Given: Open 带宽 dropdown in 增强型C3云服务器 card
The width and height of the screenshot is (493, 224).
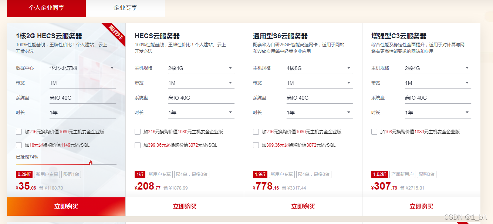Looking at the screenshot, I should pyautogui.click(x=438, y=83).
